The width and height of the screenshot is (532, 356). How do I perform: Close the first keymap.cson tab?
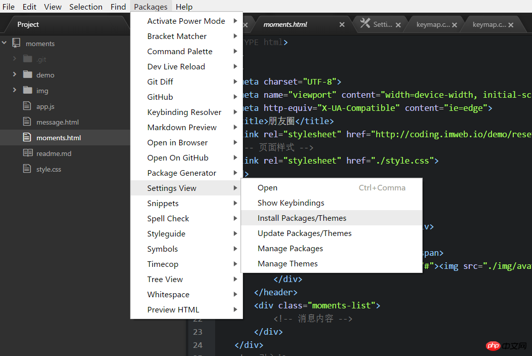point(455,25)
